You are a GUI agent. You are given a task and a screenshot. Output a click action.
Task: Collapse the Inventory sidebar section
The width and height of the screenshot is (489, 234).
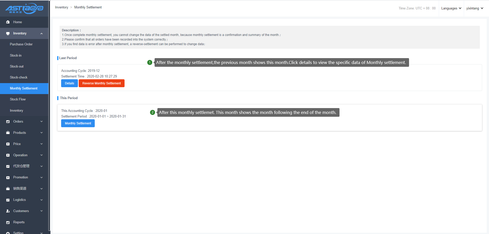click(x=41, y=33)
